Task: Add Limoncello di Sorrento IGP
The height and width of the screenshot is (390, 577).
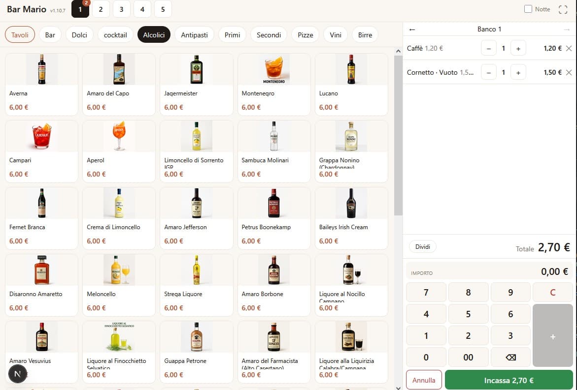Action: click(197, 151)
